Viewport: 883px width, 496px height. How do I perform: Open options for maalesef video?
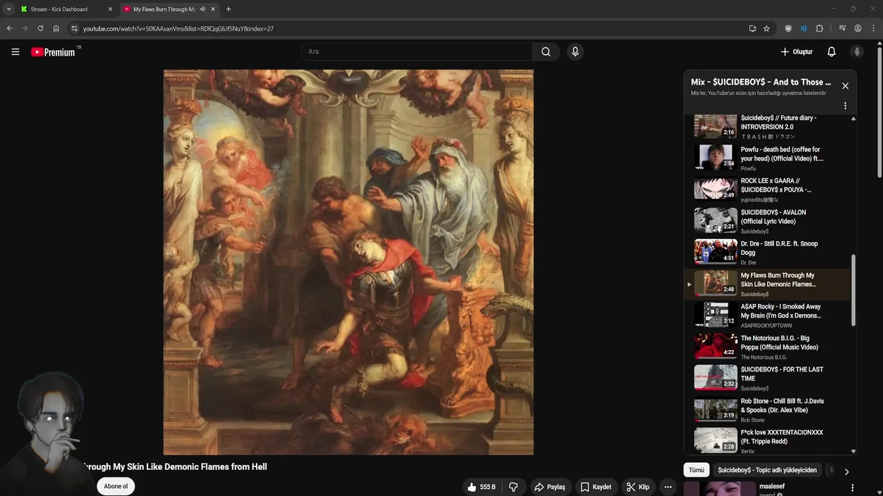(x=853, y=488)
